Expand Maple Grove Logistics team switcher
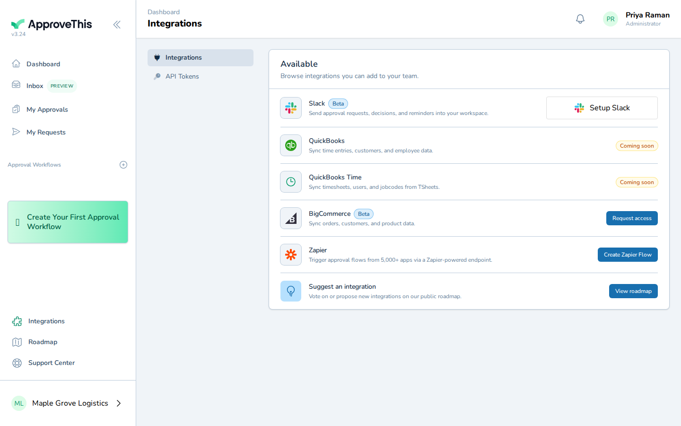This screenshot has width=681, height=426. [x=68, y=403]
